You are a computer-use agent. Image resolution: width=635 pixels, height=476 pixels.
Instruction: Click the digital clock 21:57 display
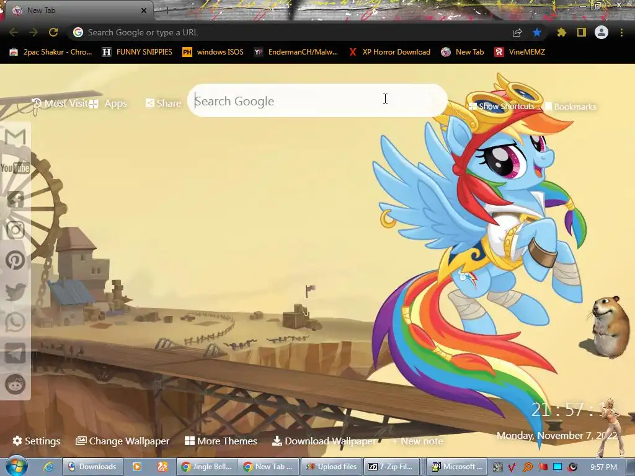click(x=575, y=410)
